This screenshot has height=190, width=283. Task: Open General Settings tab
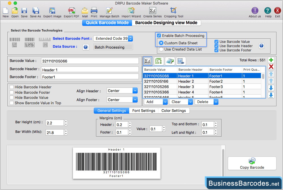tap(112, 111)
